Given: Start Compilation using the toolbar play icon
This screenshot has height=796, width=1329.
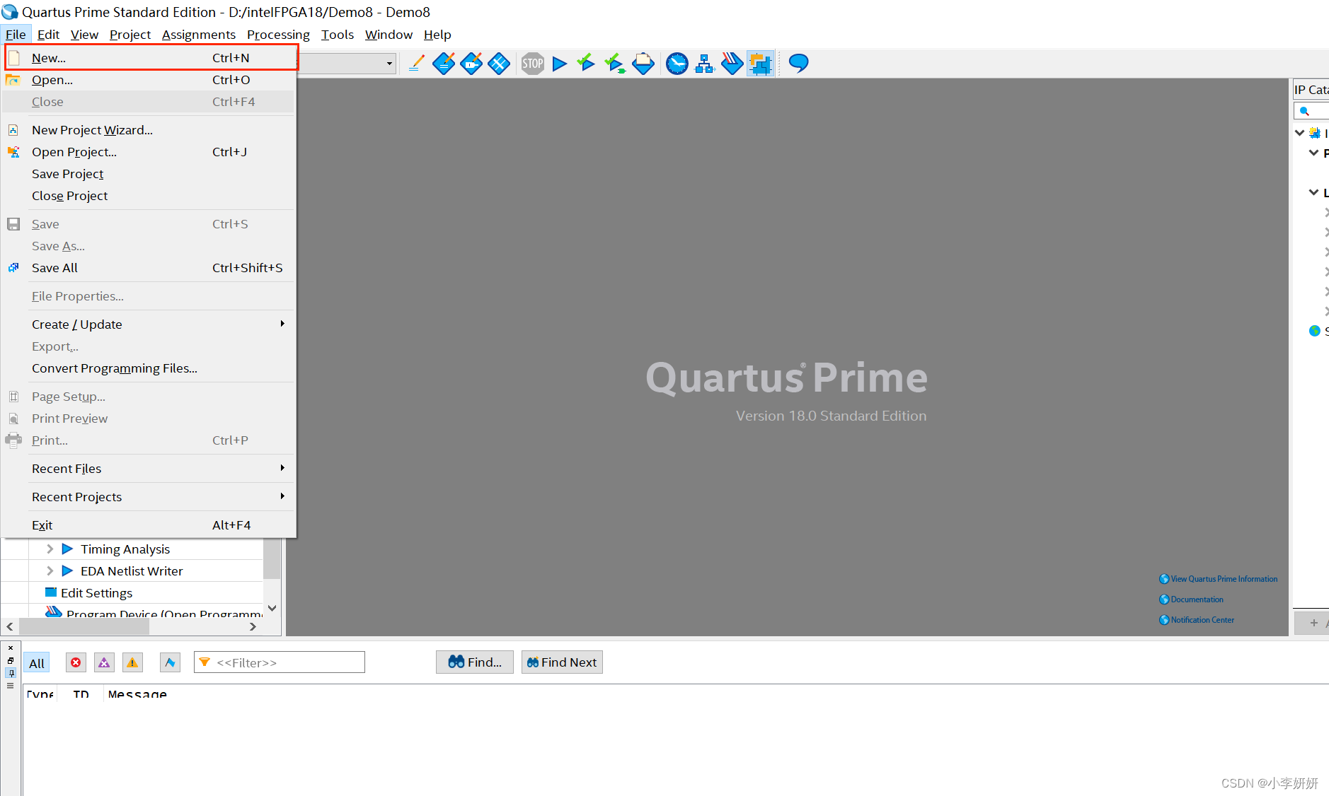Looking at the screenshot, I should (x=559, y=64).
